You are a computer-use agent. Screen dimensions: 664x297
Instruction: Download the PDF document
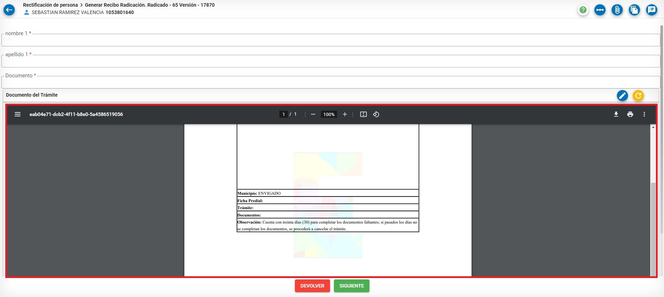(616, 114)
